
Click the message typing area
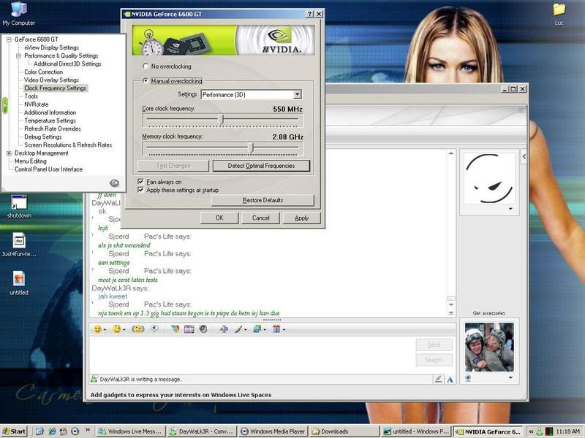click(x=252, y=354)
